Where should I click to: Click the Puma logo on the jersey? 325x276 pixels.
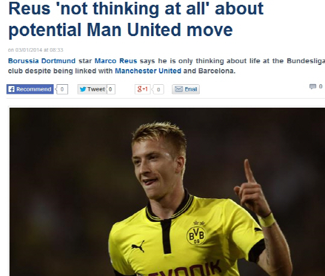(138, 246)
